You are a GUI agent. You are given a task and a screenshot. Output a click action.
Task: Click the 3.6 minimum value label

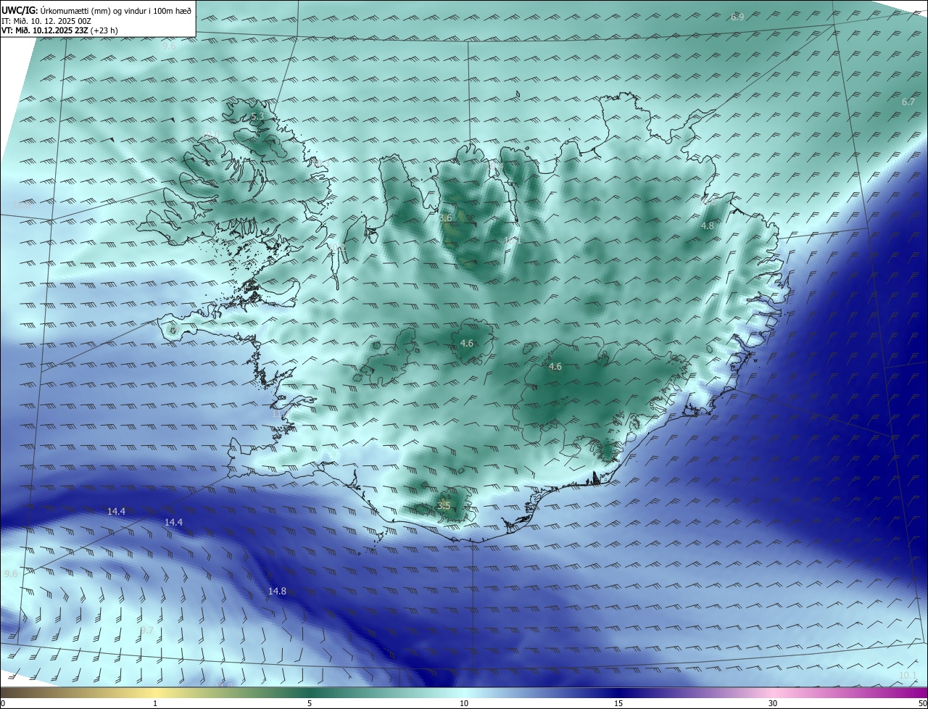445,217
